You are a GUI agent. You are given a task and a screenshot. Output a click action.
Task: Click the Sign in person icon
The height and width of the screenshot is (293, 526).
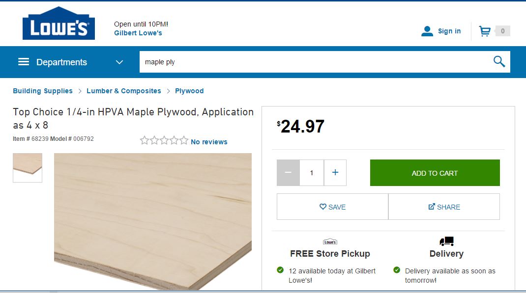click(x=426, y=30)
